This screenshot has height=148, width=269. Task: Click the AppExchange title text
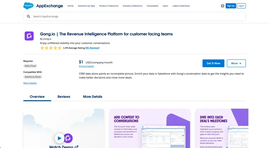click(50, 6)
